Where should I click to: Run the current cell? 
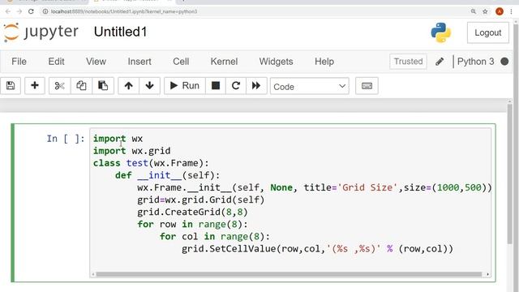coord(185,86)
